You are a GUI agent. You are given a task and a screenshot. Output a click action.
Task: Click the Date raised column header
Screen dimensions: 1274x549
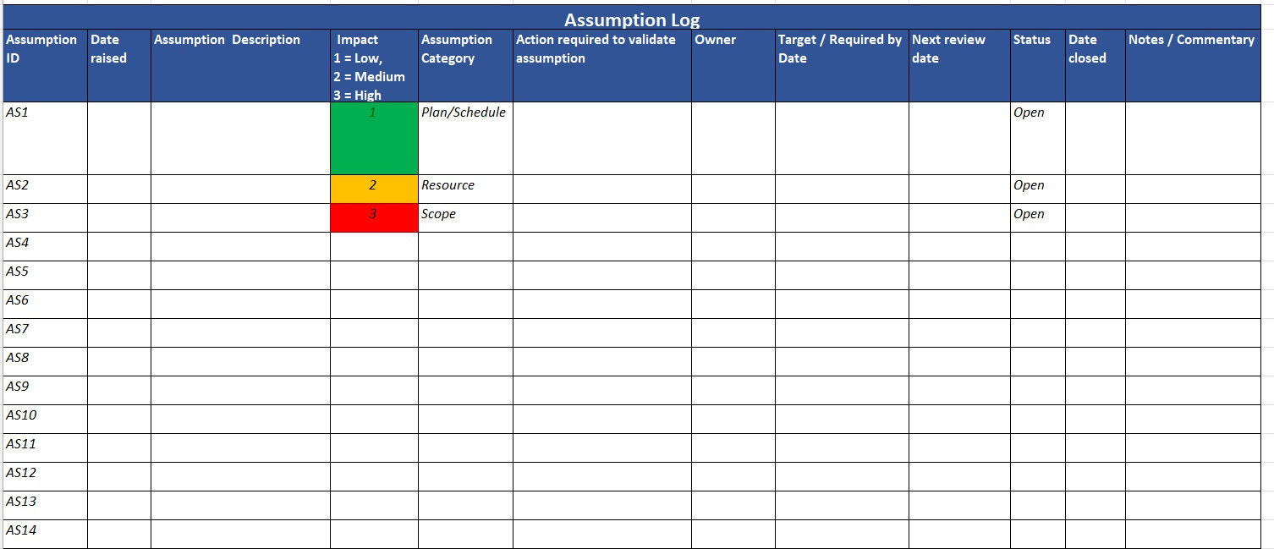point(118,65)
